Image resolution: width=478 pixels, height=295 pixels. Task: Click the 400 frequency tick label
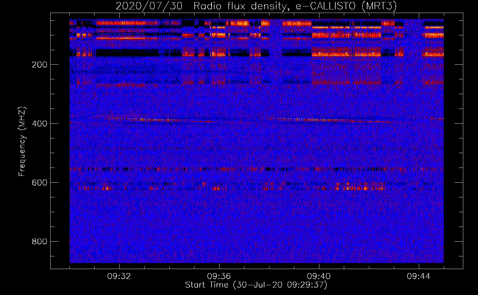click(x=40, y=124)
